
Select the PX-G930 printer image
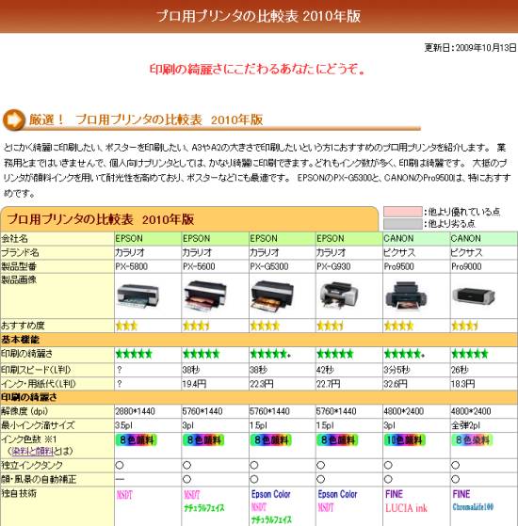pyautogui.click(x=339, y=295)
